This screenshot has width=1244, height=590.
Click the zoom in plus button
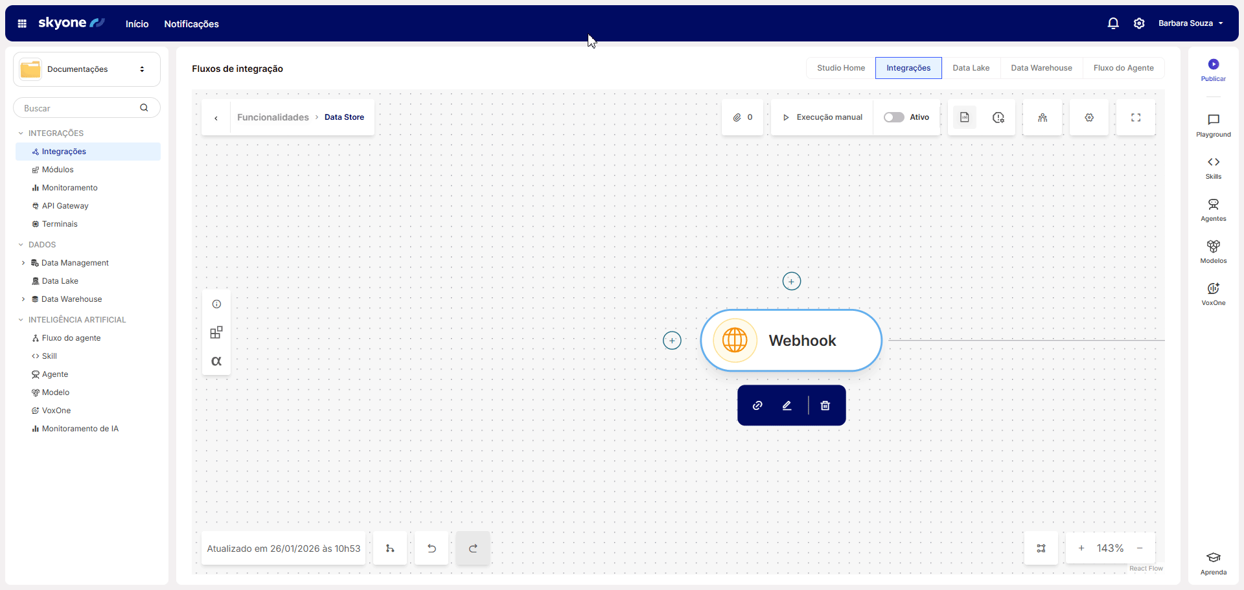[x=1081, y=549]
